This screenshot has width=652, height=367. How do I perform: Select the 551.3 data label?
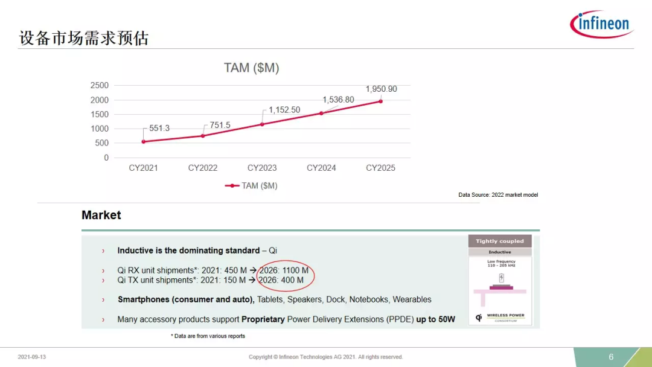click(x=159, y=128)
